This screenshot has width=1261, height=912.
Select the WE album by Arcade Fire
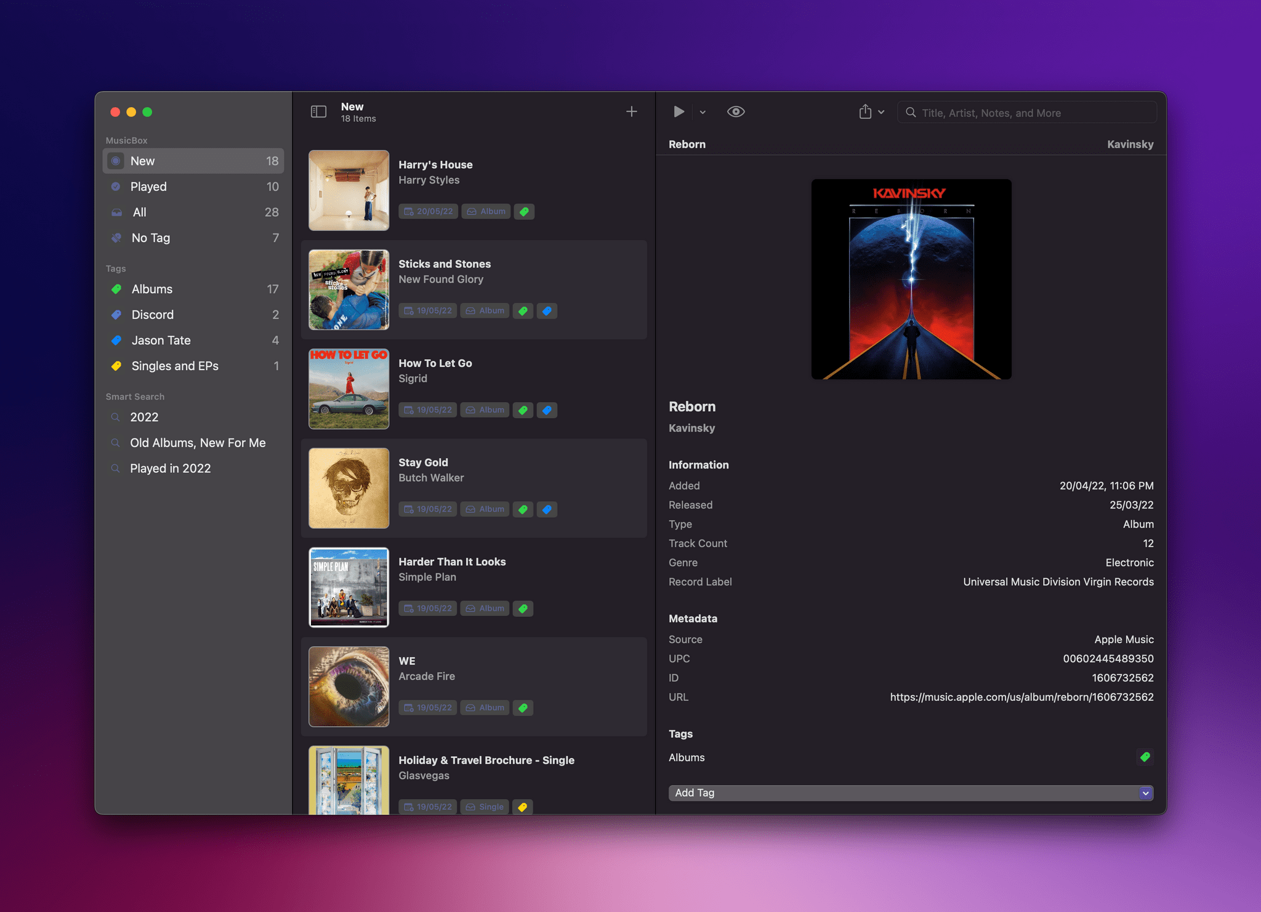(x=473, y=687)
